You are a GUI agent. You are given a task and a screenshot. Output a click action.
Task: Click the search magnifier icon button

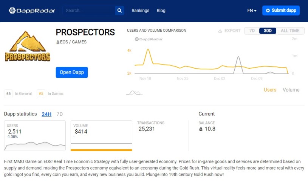pyautogui.click(x=119, y=11)
